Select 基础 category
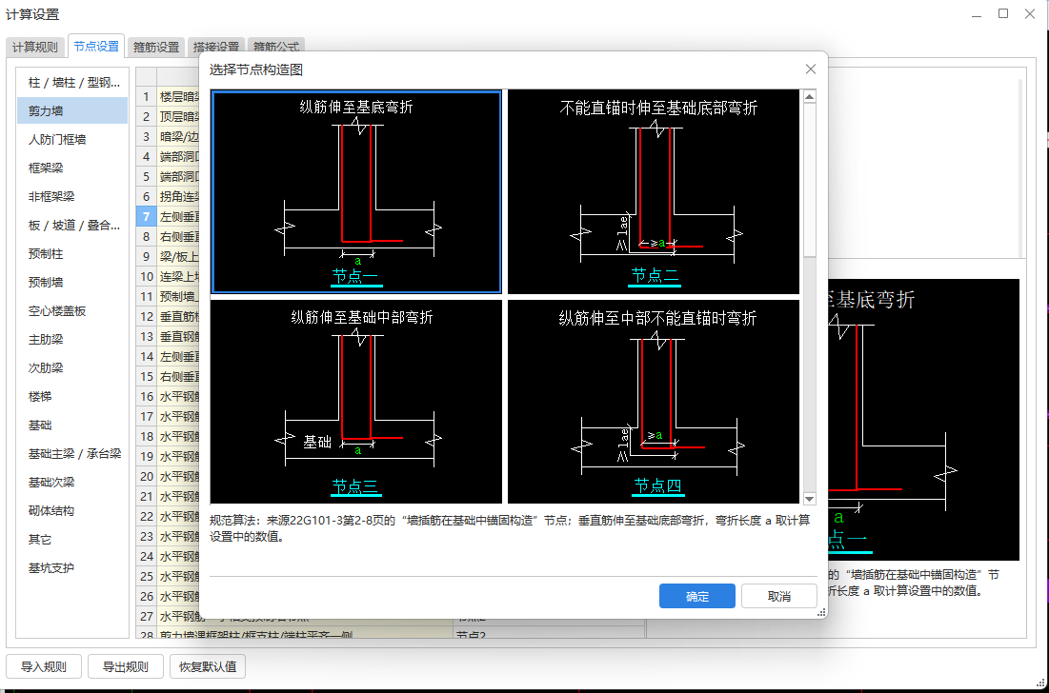The width and height of the screenshot is (1049, 693). coord(72,425)
